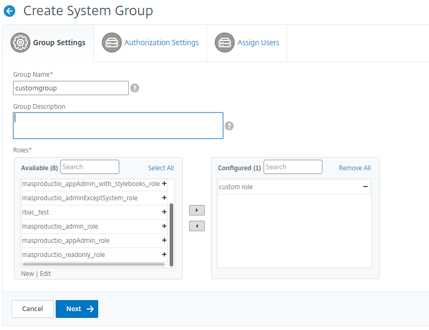429x330 pixels.
Task: Add masproductio_admin_role with its plus icon
Action: (164, 226)
